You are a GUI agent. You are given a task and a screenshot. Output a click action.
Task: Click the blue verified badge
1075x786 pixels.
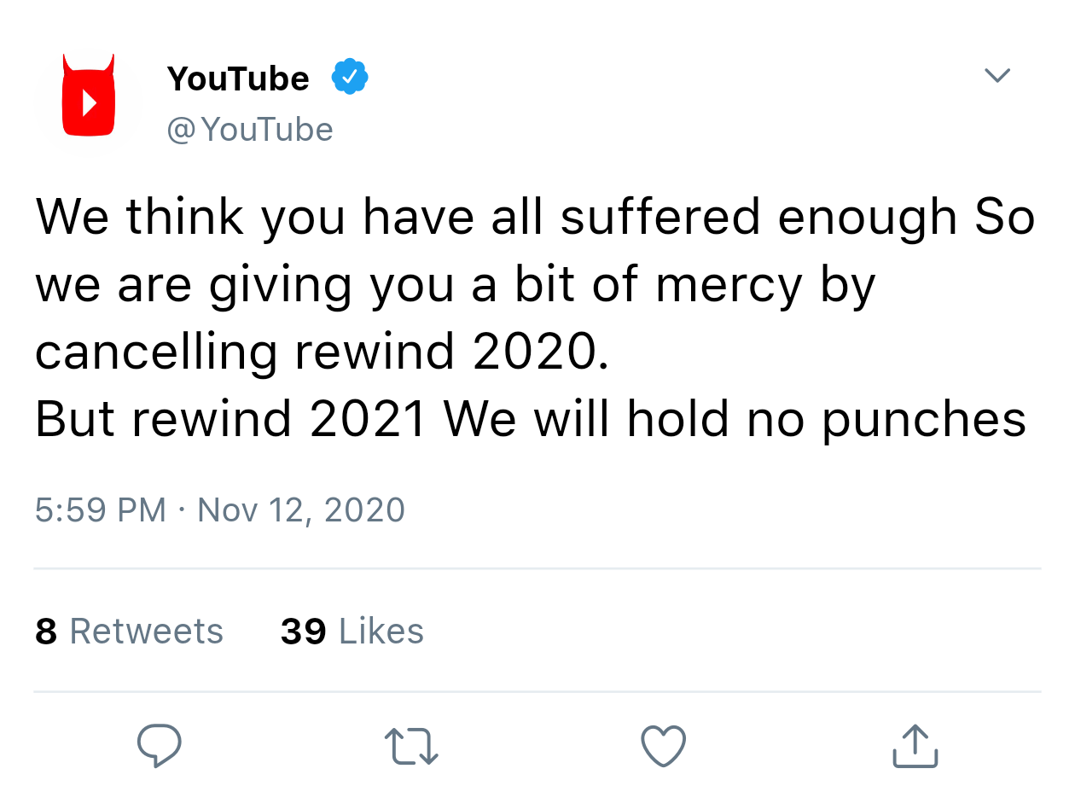click(x=350, y=78)
